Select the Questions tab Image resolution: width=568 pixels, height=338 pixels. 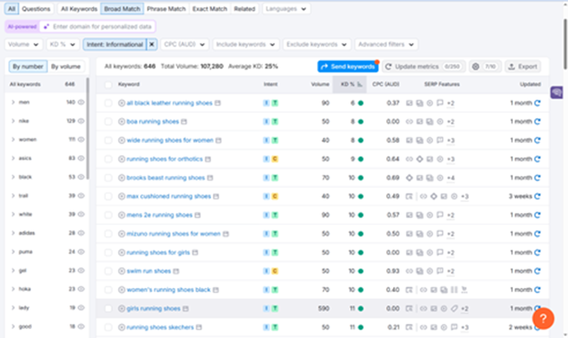click(36, 9)
